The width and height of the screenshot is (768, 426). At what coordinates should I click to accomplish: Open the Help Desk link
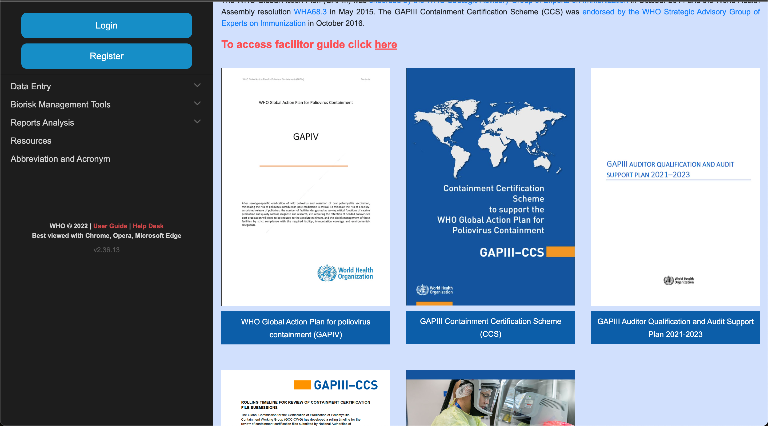click(148, 226)
